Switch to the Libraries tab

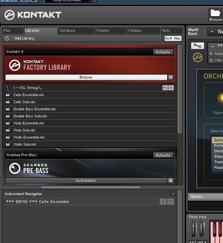click(41, 31)
